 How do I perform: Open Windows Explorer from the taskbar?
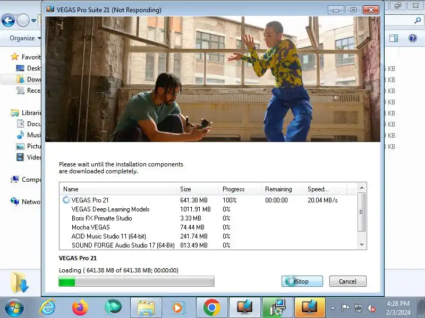146,307
